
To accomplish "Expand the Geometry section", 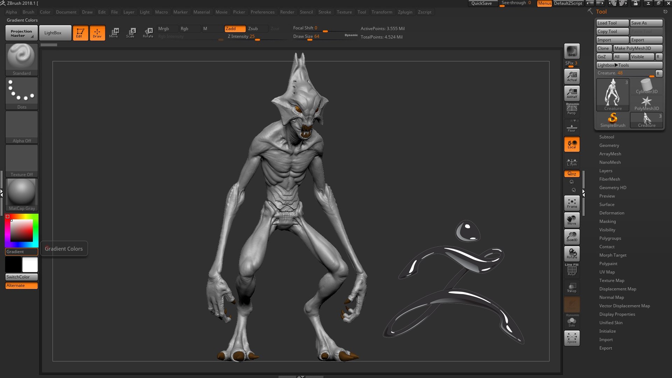I will pos(609,145).
